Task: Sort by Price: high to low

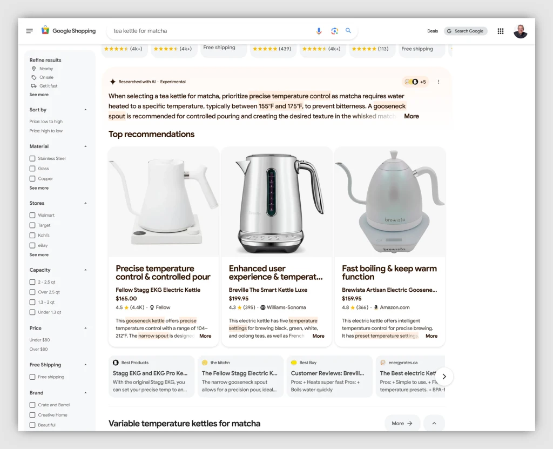Action: (46, 131)
